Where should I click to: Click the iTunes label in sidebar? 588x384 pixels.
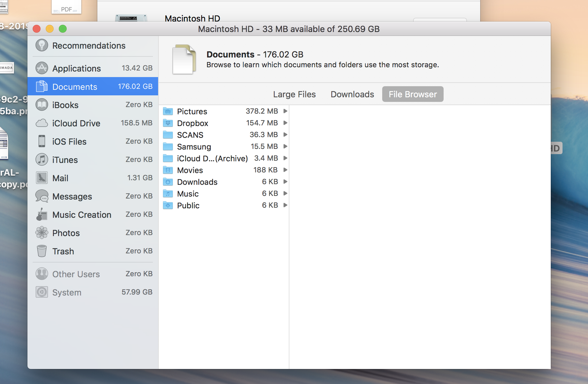(65, 160)
